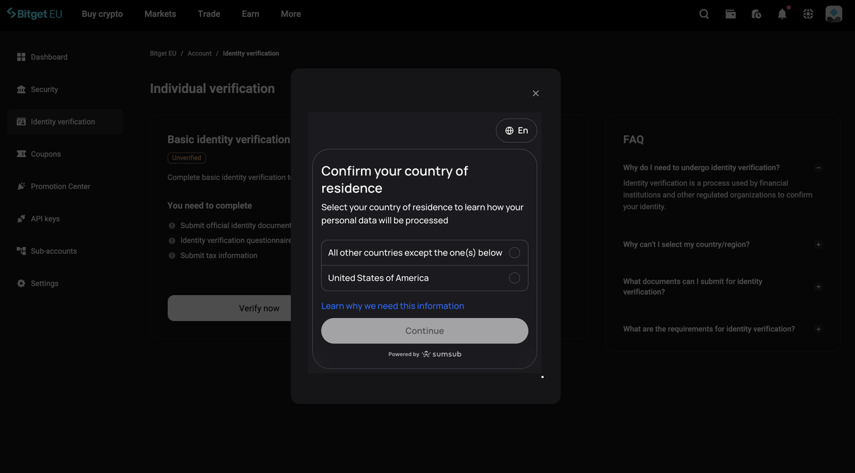The width and height of the screenshot is (855, 473).
Task: Open the language globe icon in header
Action: point(808,13)
